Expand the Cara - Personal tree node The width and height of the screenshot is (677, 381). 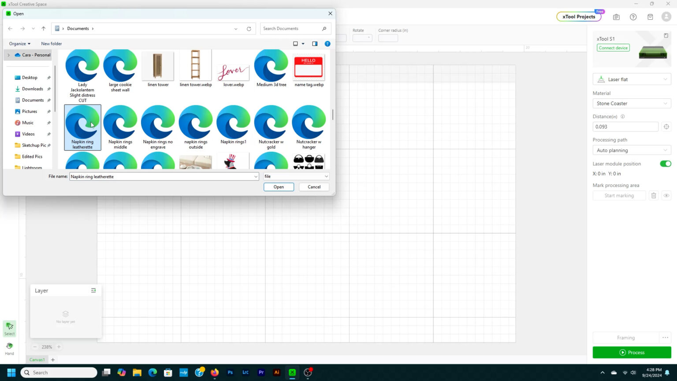coord(8,55)
